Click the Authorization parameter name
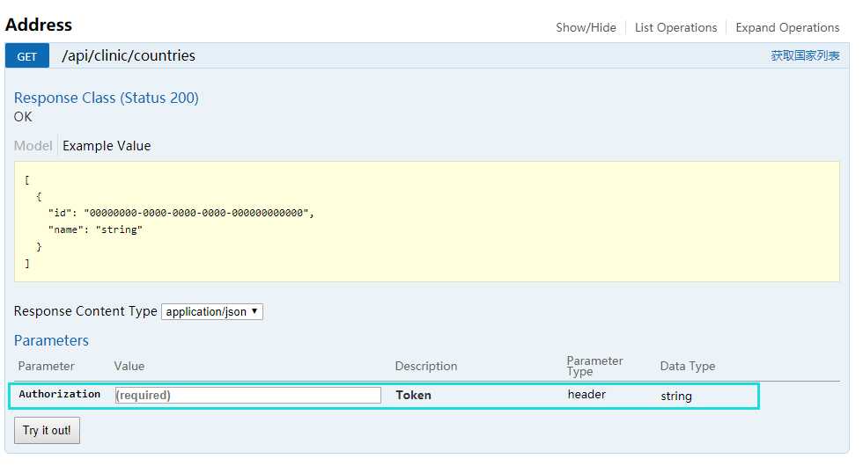863x466 pixels. [x=60, y=394]
